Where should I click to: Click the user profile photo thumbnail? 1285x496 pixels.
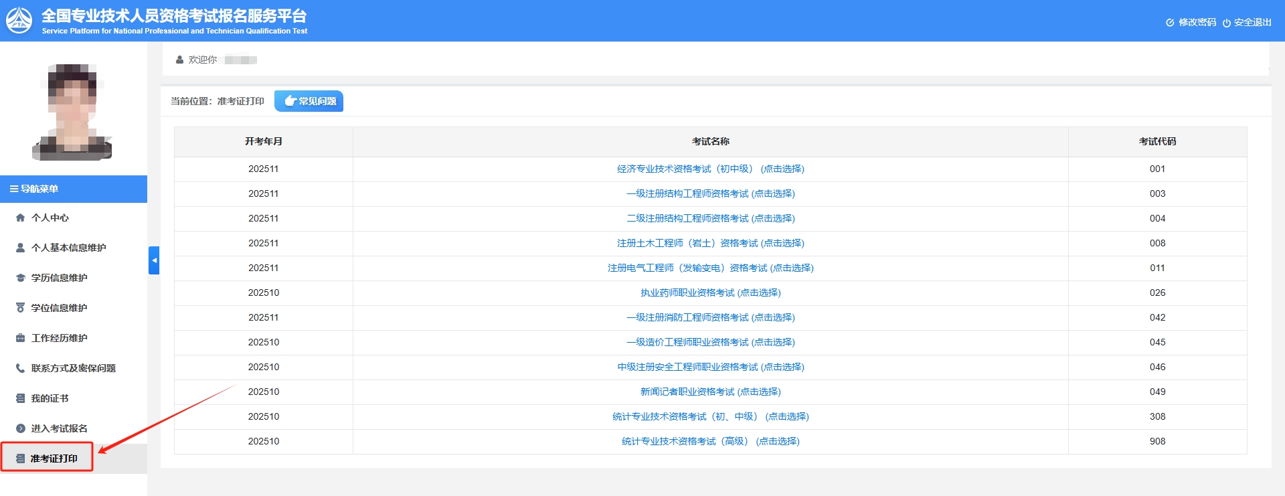click(x=72, y=112)
